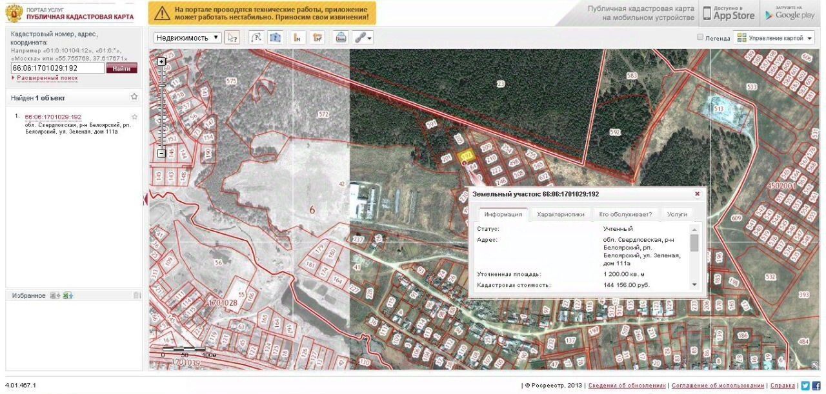The image size is (826, 394).
Task: Open the Недвижимость search type dropdown
Action: pyautogui.click(x=187, y=37)
